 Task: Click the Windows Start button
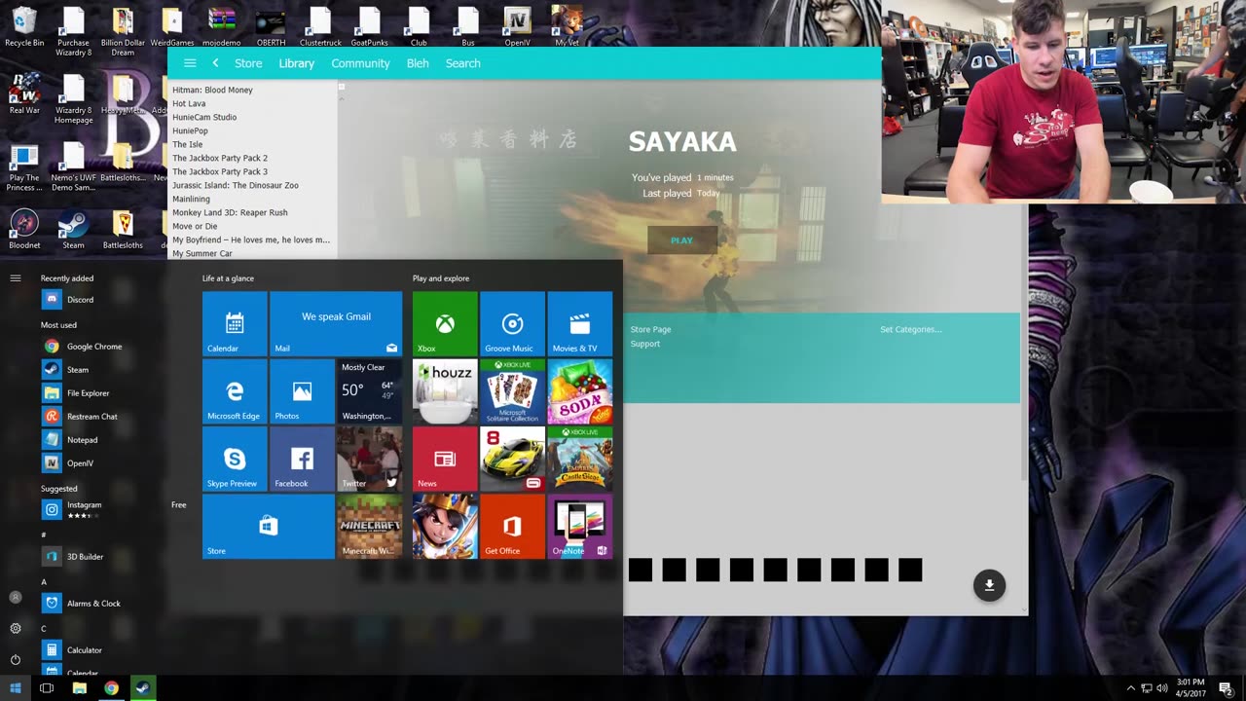pyautogui.click(x=16, y=688)
